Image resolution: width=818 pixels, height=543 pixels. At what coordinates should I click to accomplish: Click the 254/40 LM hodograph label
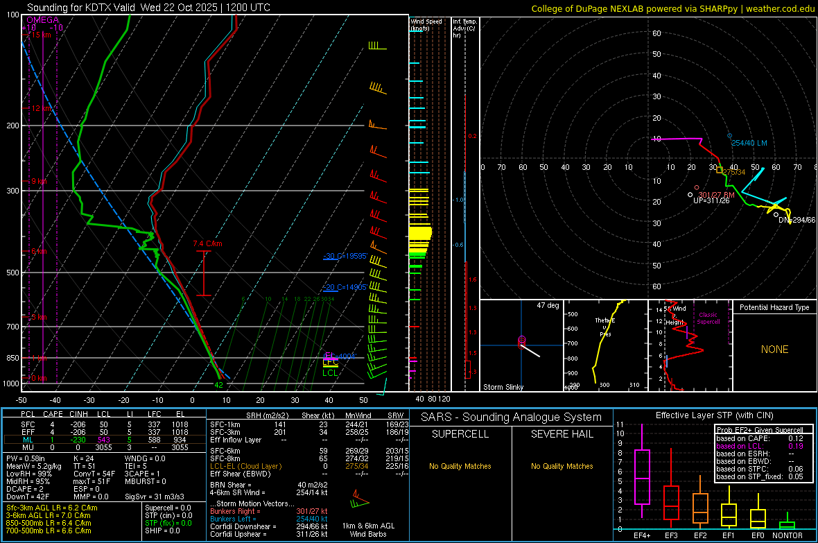point(749,143)
